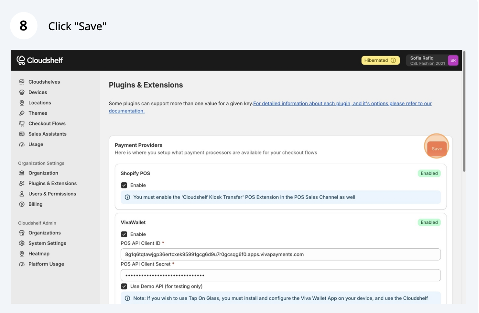Click the Organization building icon

click(x=22, y=173)
